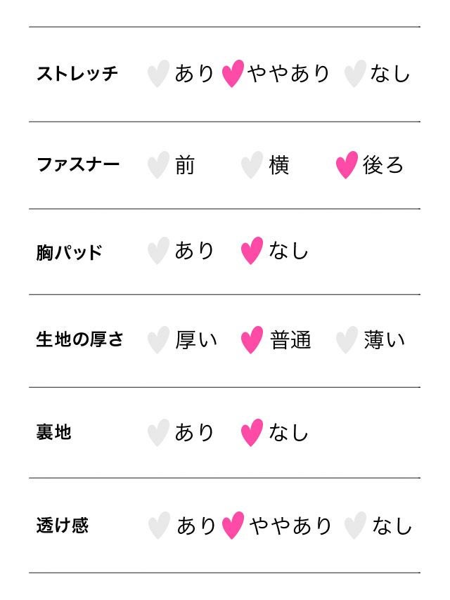Select the gray heart for ファスナー 前

pos(158,165)
